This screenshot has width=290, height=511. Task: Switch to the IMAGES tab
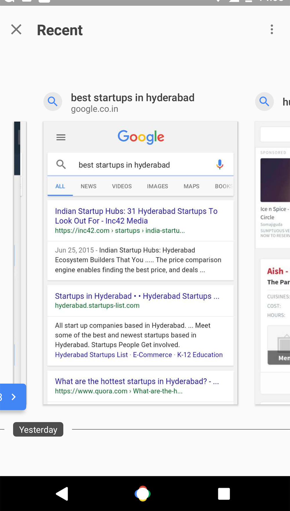157,186
